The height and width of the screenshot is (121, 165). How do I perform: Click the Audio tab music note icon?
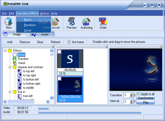click(x=34, y=35)
